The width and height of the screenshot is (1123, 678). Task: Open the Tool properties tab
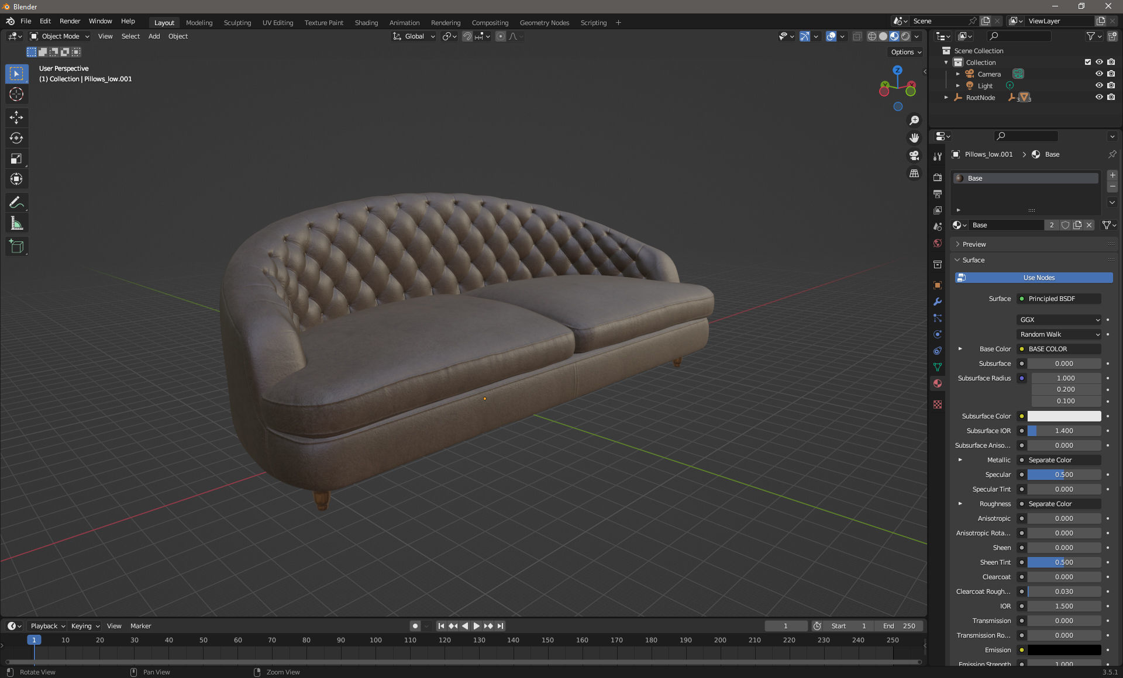pos(938,156)
